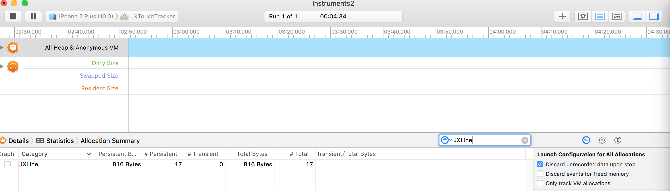The image size is (670, 191).
Task: Enable graphing for the JXLine category
Action: (x=7, y=164)
